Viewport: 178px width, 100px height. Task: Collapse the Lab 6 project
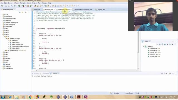(x=2, y=34)
